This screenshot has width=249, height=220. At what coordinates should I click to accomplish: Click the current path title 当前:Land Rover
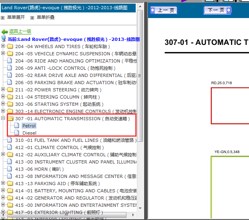pos(74,39)
